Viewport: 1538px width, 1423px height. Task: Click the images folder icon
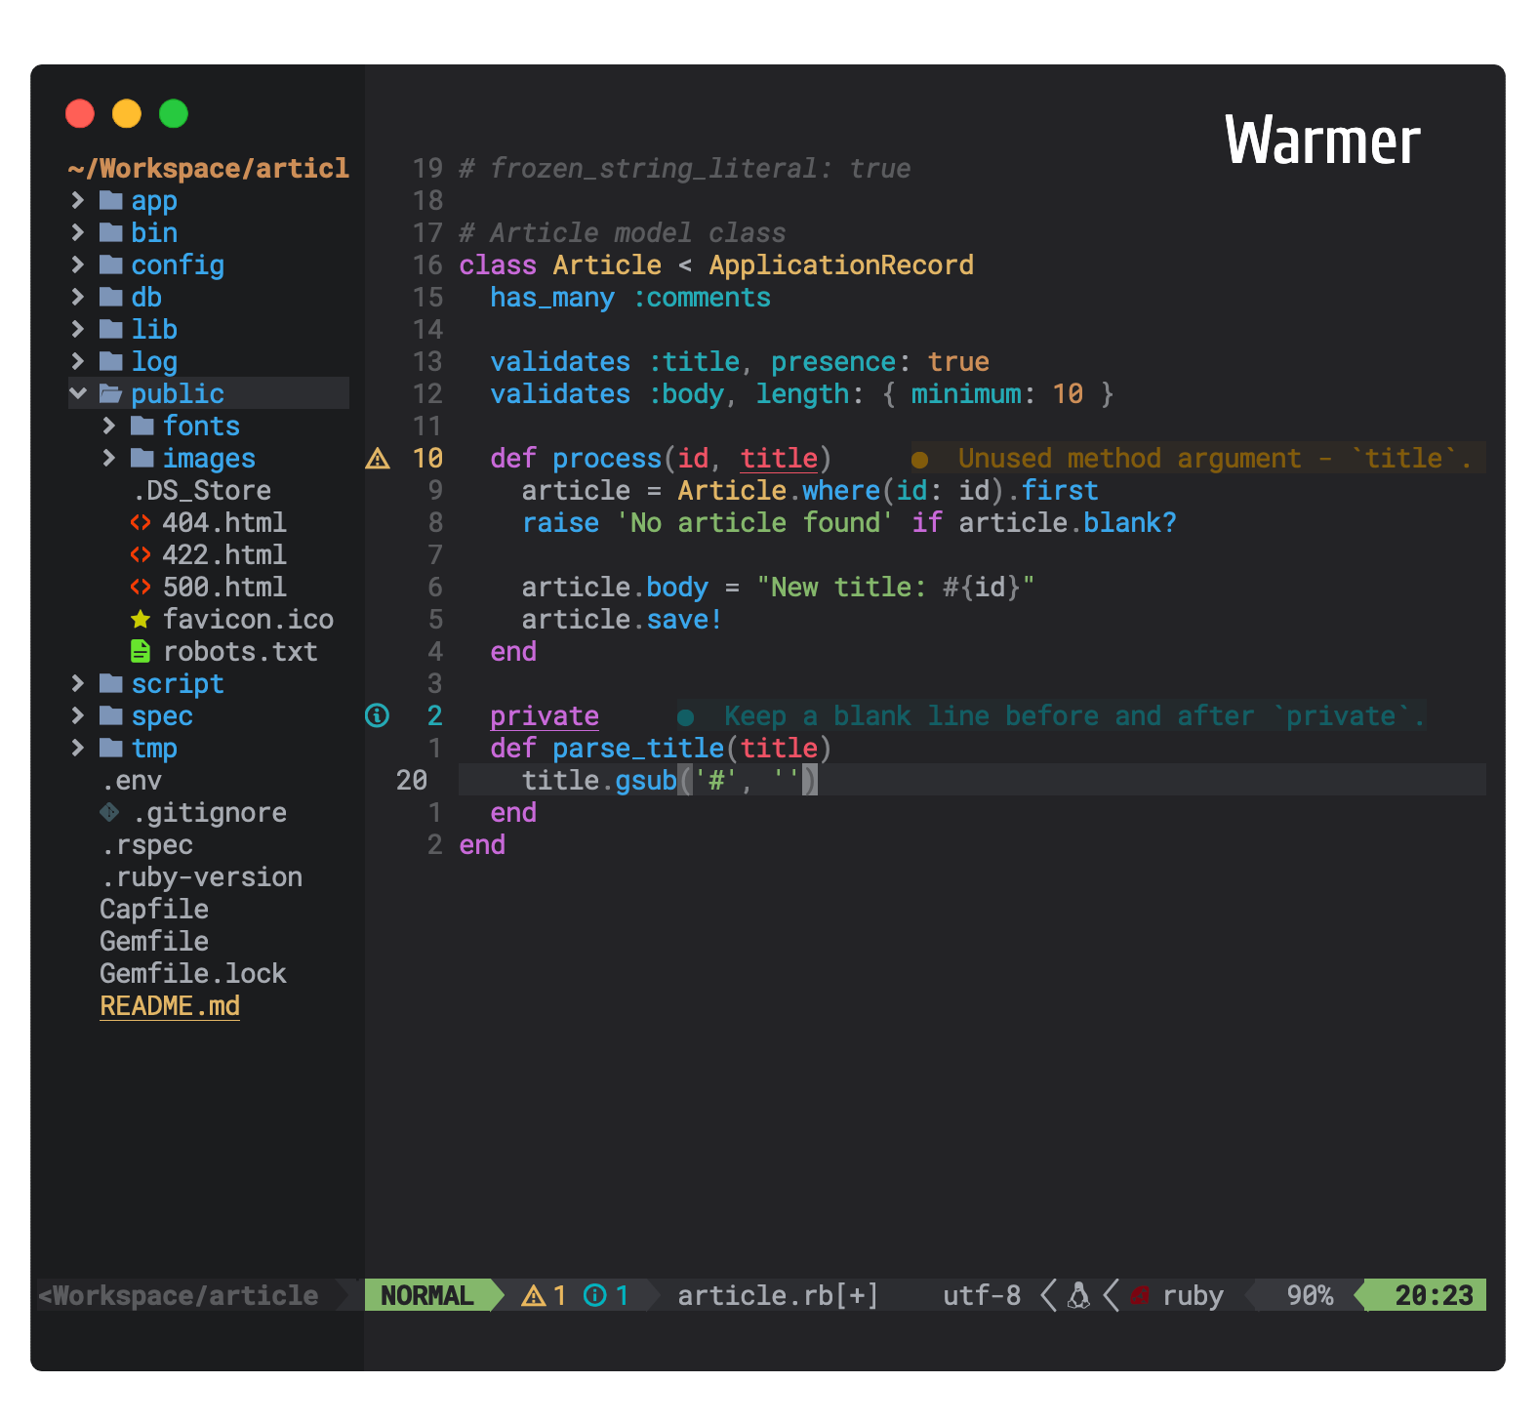(142, 458)
